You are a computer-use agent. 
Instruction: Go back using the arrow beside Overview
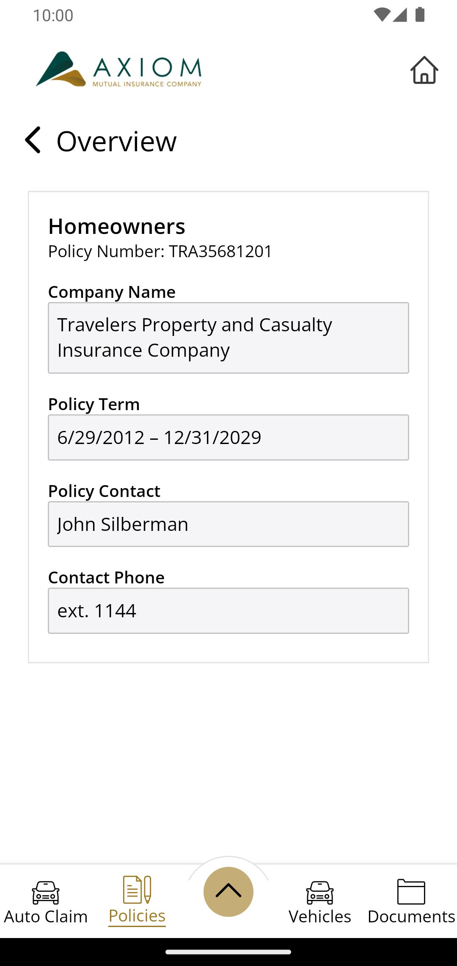tap(33, 140)
